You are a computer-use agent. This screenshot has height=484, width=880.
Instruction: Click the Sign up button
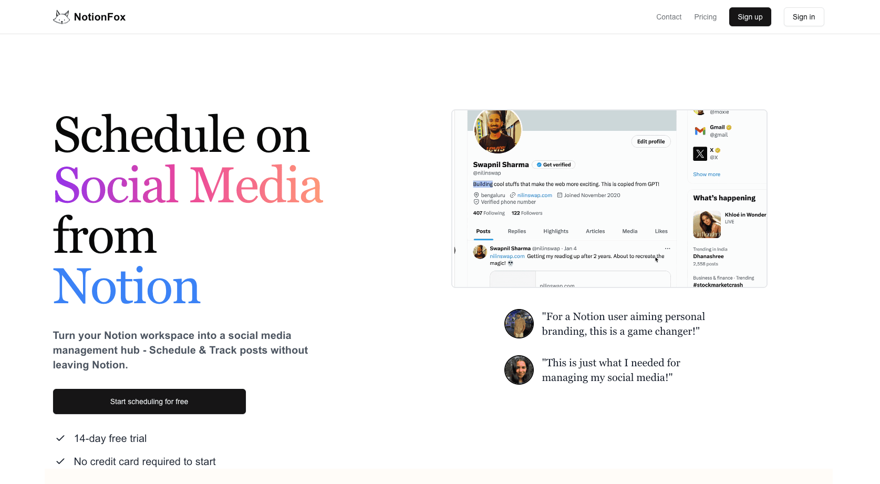pos(750,17)
